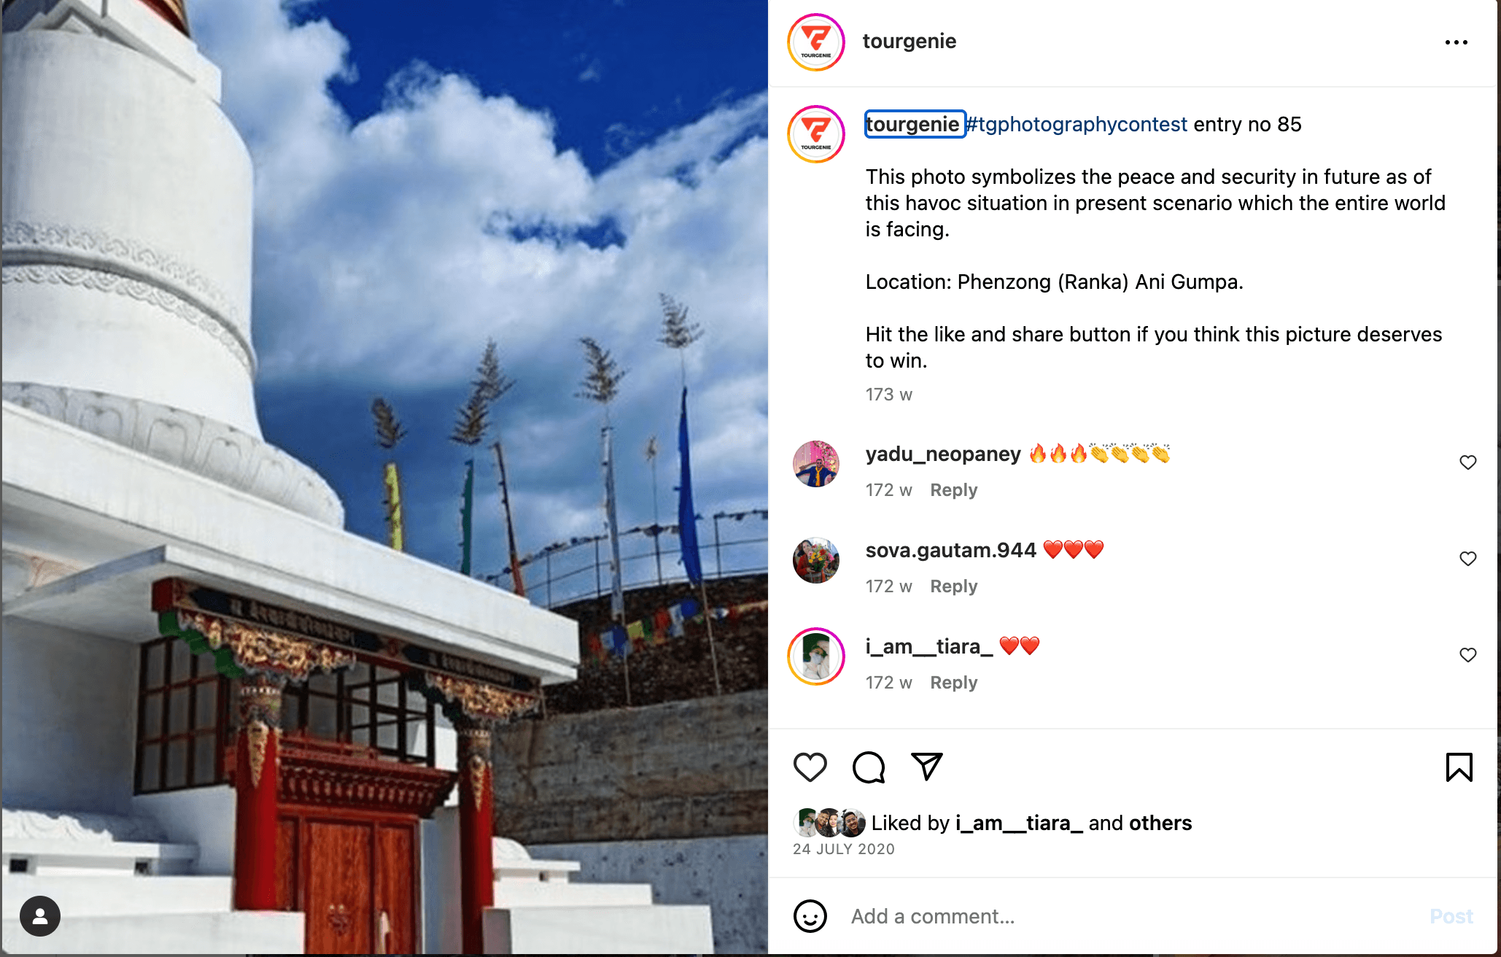Viewport: 1501px width, 957px height.
Task: Open tourgenie profile from header username
Action: (909, 42)
